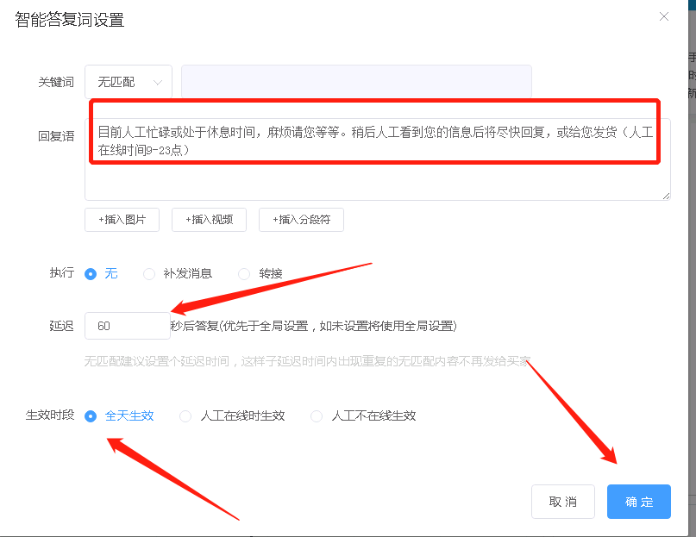Click the 无匹配建议设置个延迟时间 hint text
Image resolution: width=696 pixels, height=537 pixels.
tap(307, 361)
